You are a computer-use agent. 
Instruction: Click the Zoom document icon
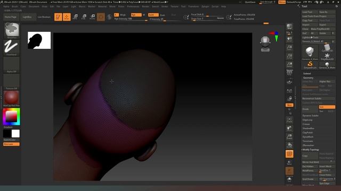pyautogui.click(x=289, y=48)
